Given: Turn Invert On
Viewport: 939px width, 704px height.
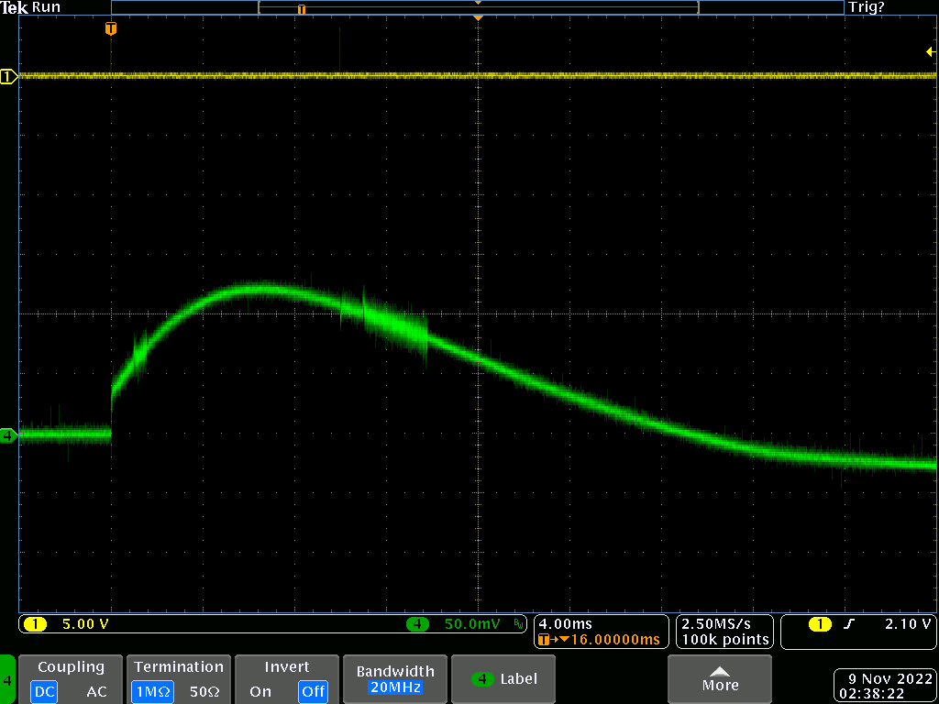Looking at the screenshot, I should (260, 692).
